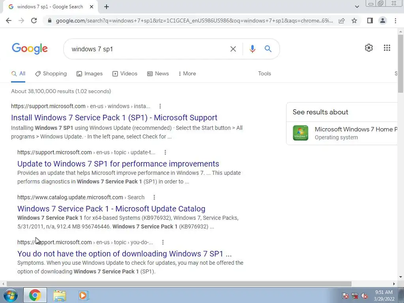Go back to previous page
Viewport: 404px width, 303px height.
pyautogui.click(x=9, y=21)
